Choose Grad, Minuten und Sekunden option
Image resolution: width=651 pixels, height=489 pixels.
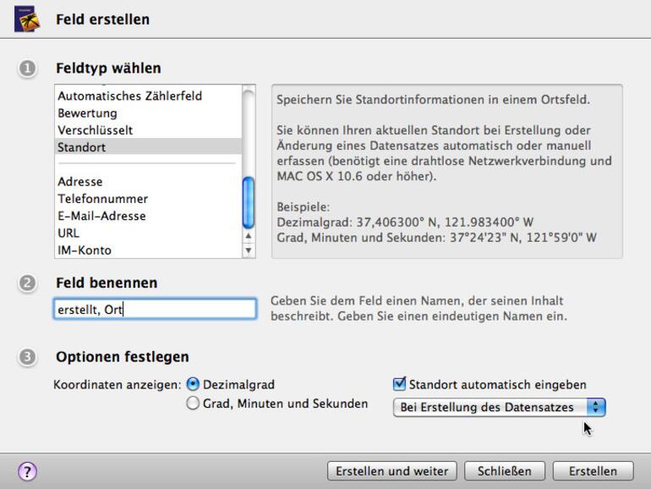pos(193,403)
